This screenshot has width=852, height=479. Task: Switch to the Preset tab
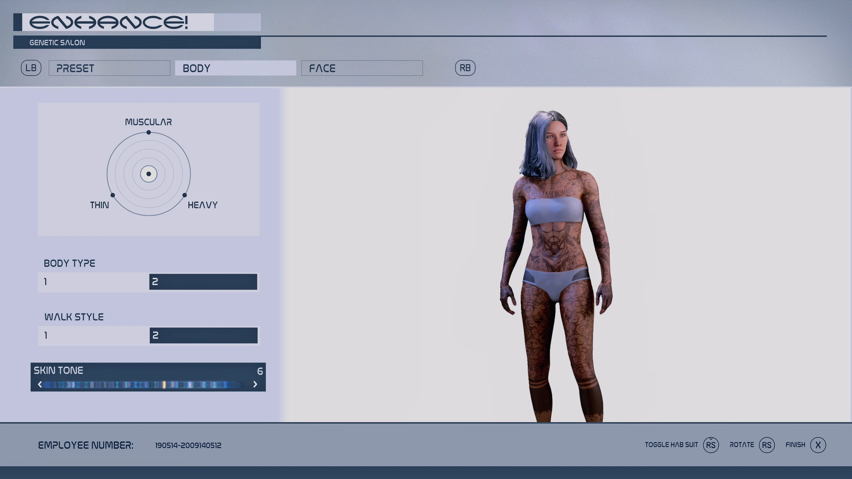(109, 68)
